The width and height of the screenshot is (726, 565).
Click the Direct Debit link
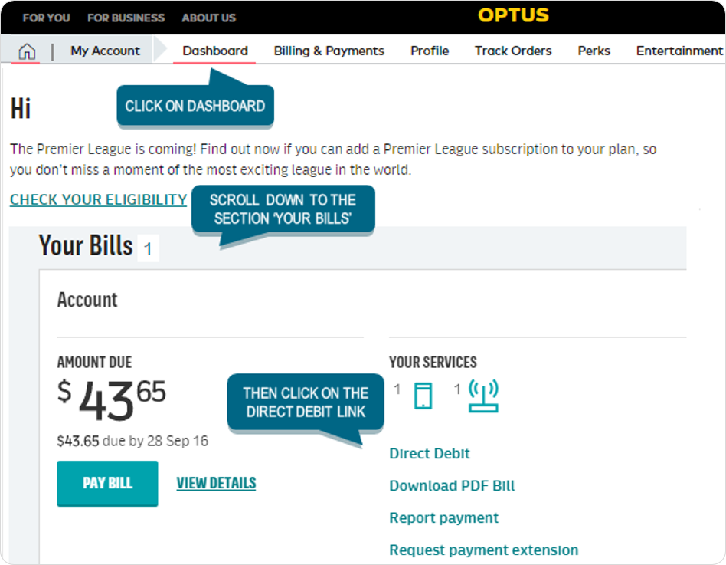(429, 453)
